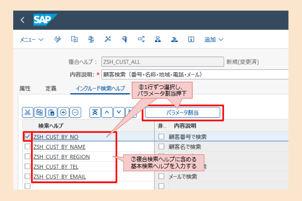
Task: Uncheck the ZSH_CUST_BY_NO row checkbox
Action: click(x=27, y=136)
